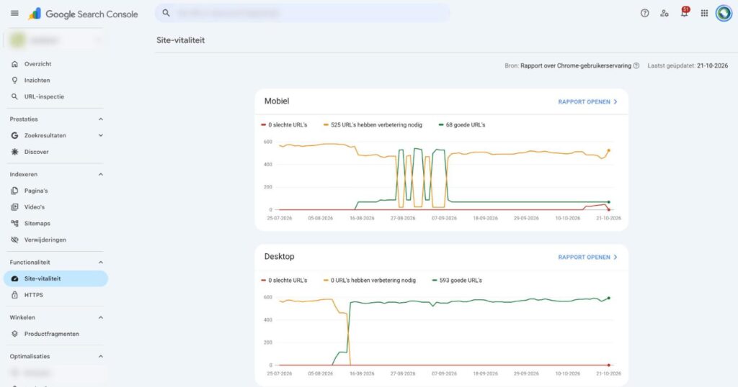
Task: Open the Help question mark icon
Action: tap(645, 13)
